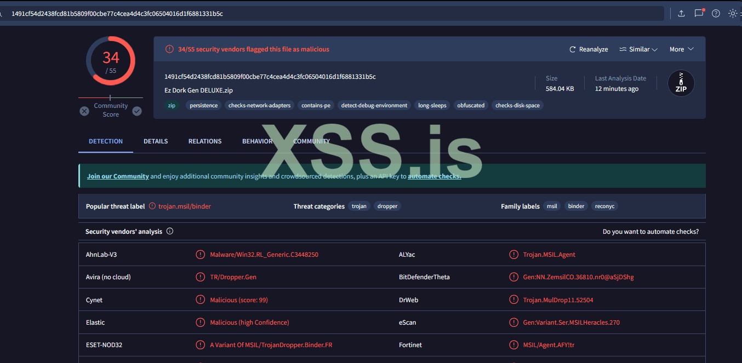Click the msil family label chip
The height and width of the screenshot is (363, 742).
[x=552, y=206]
